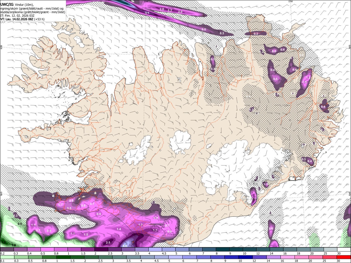Click the 0.1 label in the lower legend

click(2, 261)
